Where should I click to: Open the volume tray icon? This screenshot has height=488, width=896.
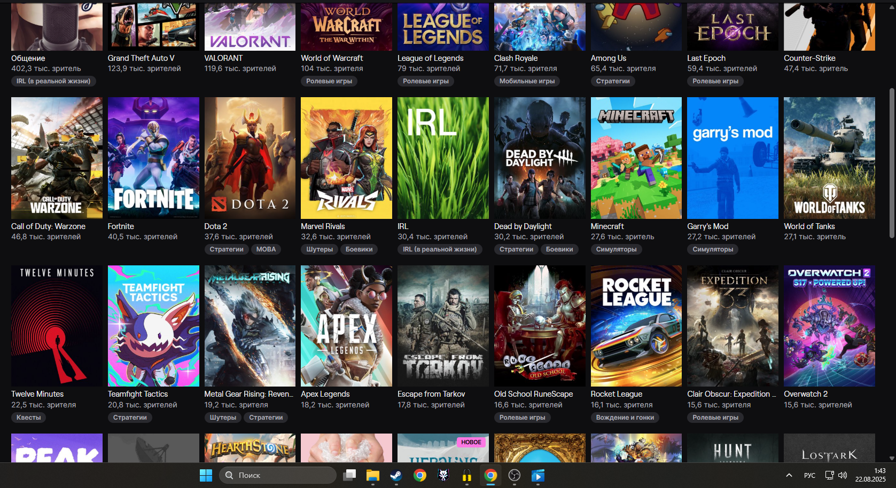[x=843, y=475]
